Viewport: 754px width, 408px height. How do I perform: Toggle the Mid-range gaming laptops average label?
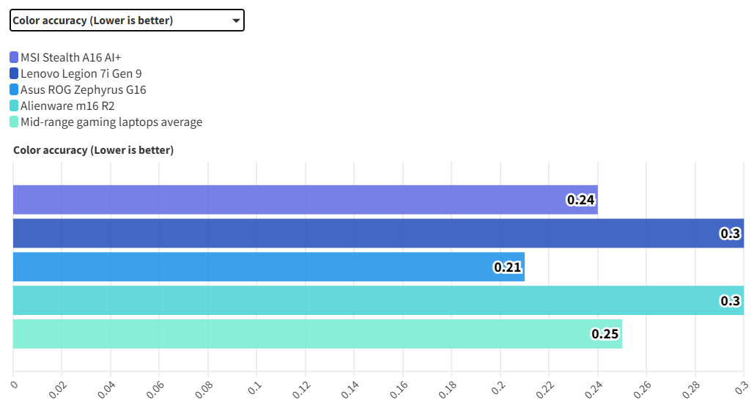(x=111, y=122)
